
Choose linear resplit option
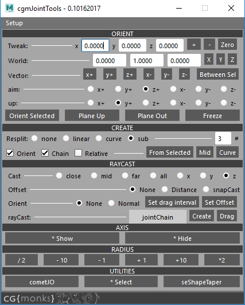66,139
